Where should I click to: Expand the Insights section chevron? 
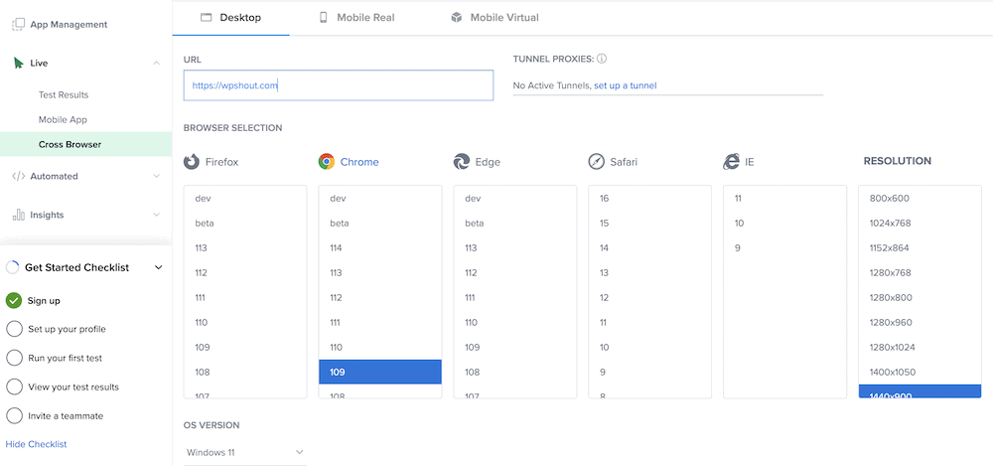click(x=157, y=215)
